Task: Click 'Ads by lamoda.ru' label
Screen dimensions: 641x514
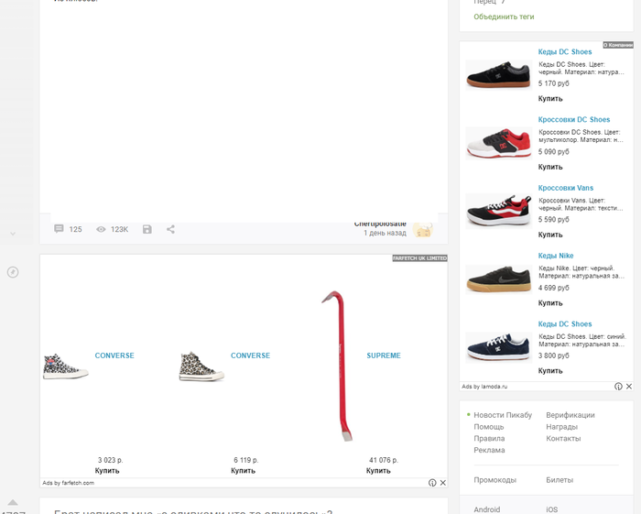Action: tap(484, 387)
